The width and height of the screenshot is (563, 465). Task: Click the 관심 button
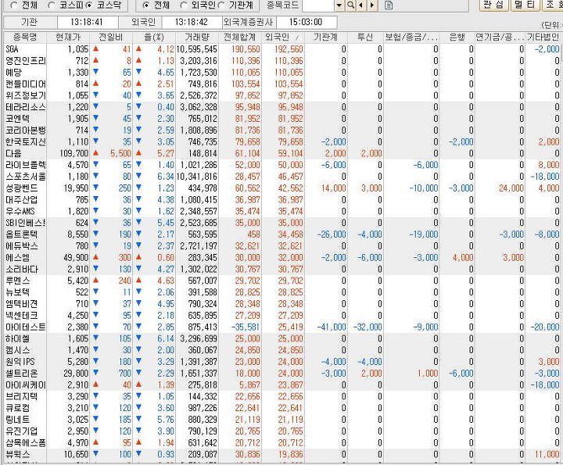(493, 5)
